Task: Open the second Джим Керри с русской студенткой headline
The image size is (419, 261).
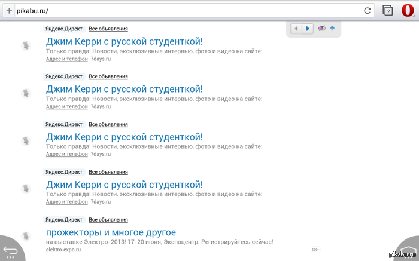Action: tap(125, 90)
